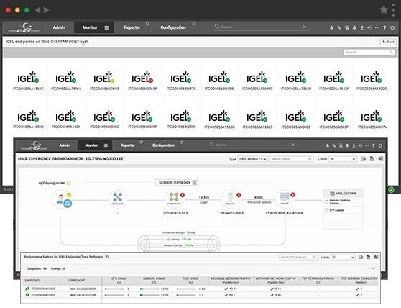Select Configuration tab in the back window

pyautogui.click(x=173, y=27)
